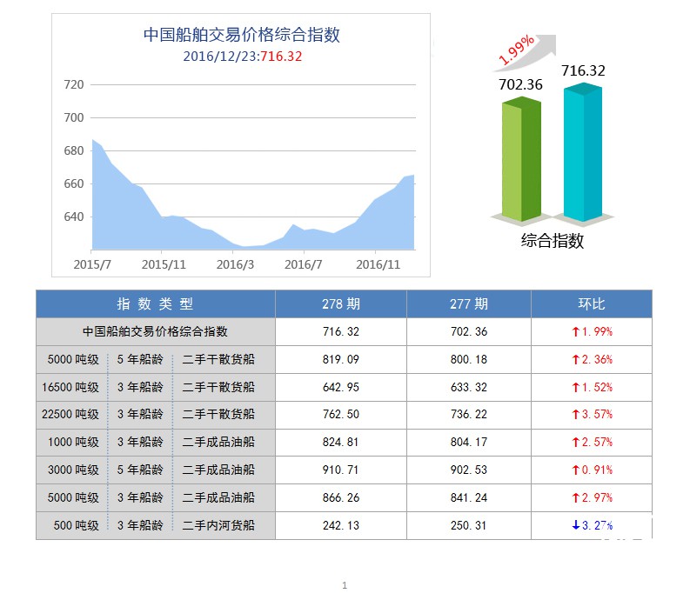Select cell 800.18
The image size is (690, 600).
[469, 359]
